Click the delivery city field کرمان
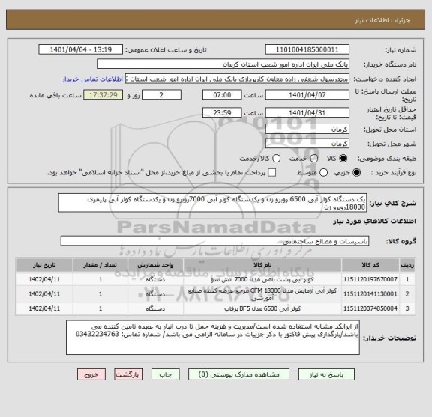Image resolution: width=432 pixels, height=417 pixels. pos(307,144)
